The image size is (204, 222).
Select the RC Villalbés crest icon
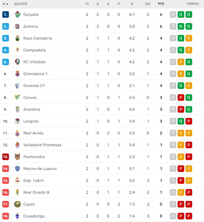[x=17, y=62]
